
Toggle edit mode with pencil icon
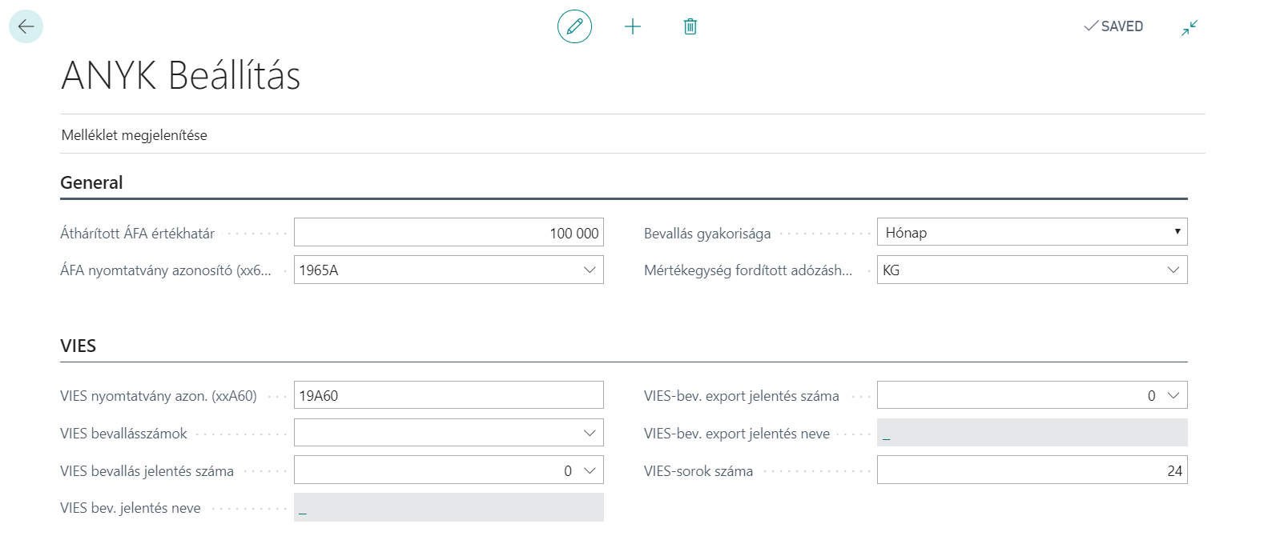coord(574,26)
